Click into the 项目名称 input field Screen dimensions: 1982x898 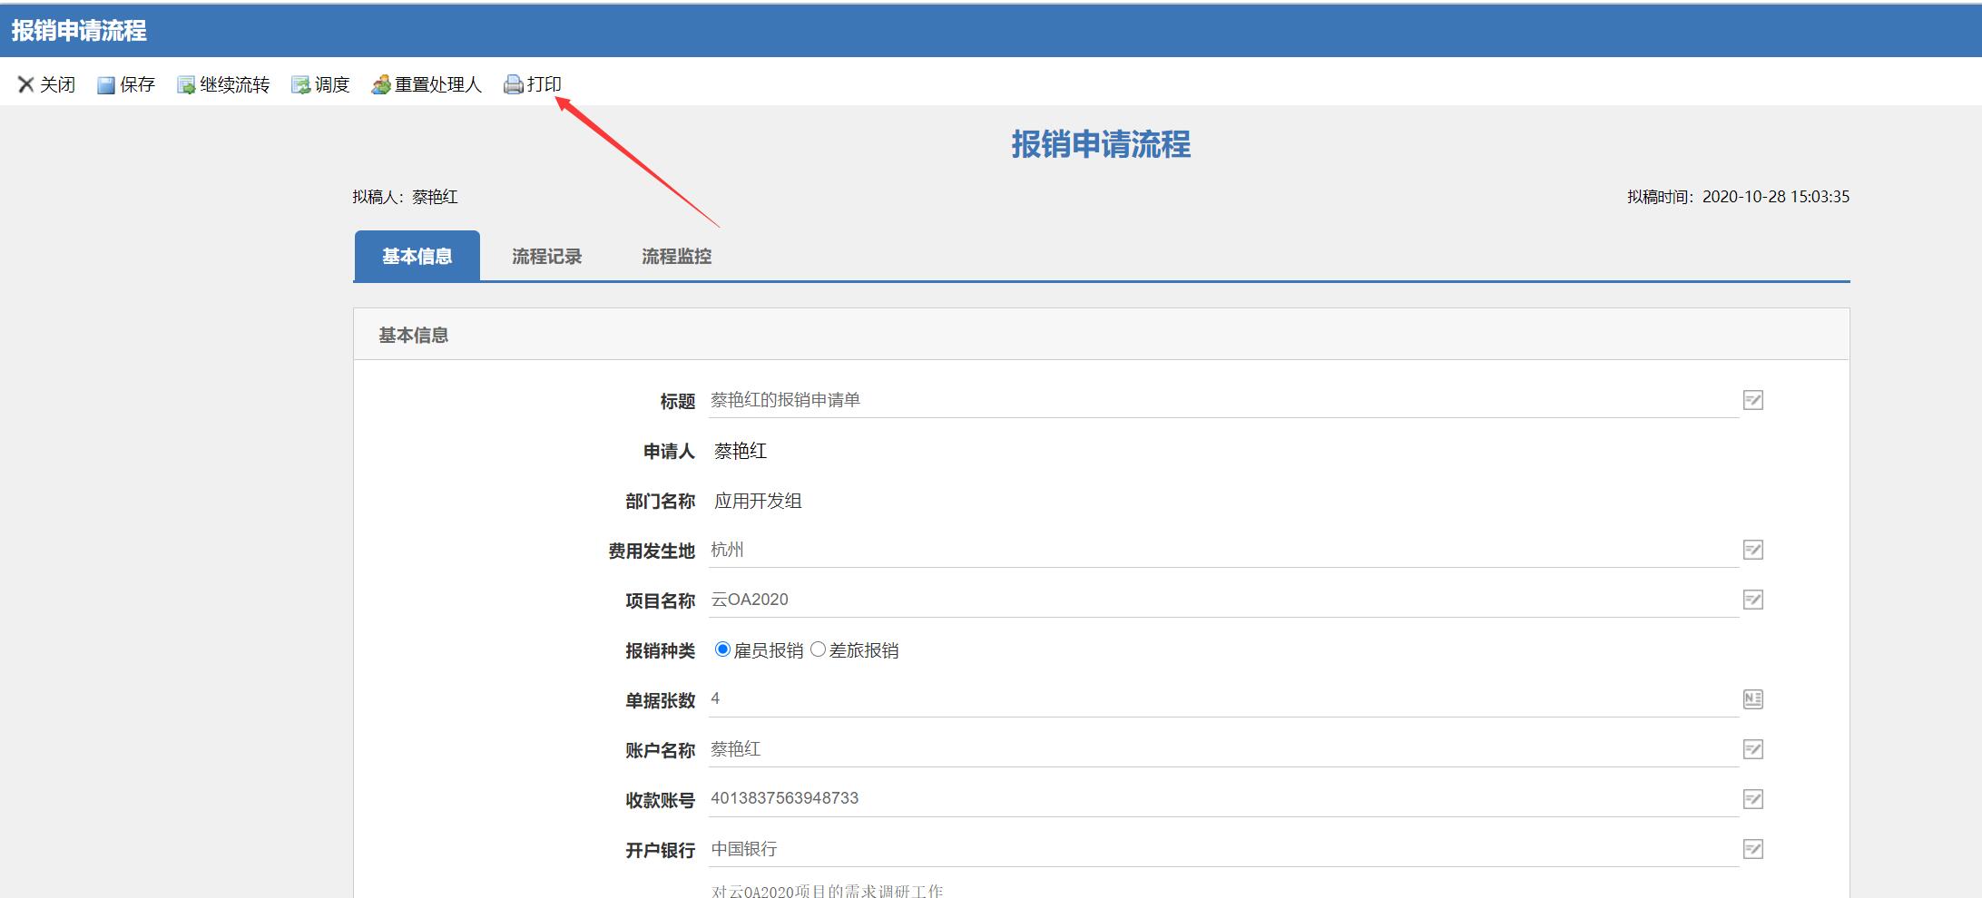click(x=1223, y=600)
